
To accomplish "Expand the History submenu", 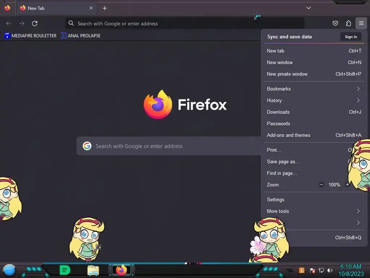I will coord(314,101).
